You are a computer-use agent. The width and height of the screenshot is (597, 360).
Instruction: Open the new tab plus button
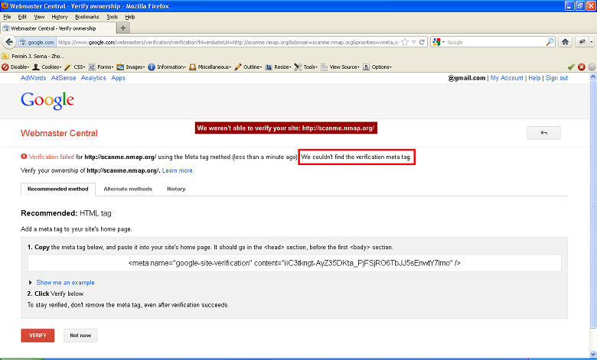[122, 28]
